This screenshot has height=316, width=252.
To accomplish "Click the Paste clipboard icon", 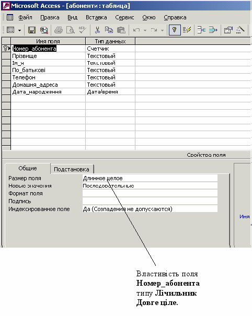I will 121,30.
